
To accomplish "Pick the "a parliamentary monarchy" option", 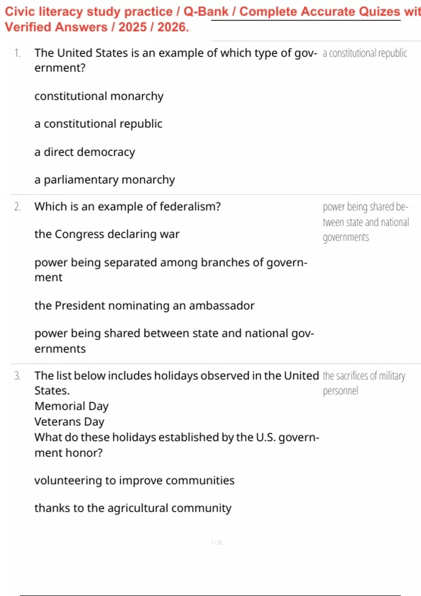I will 105,180.
